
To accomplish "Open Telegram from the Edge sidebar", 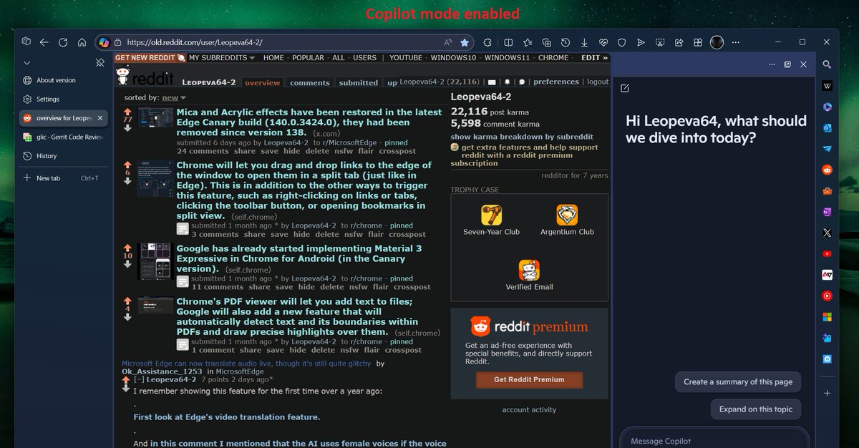I will (828, 149).
